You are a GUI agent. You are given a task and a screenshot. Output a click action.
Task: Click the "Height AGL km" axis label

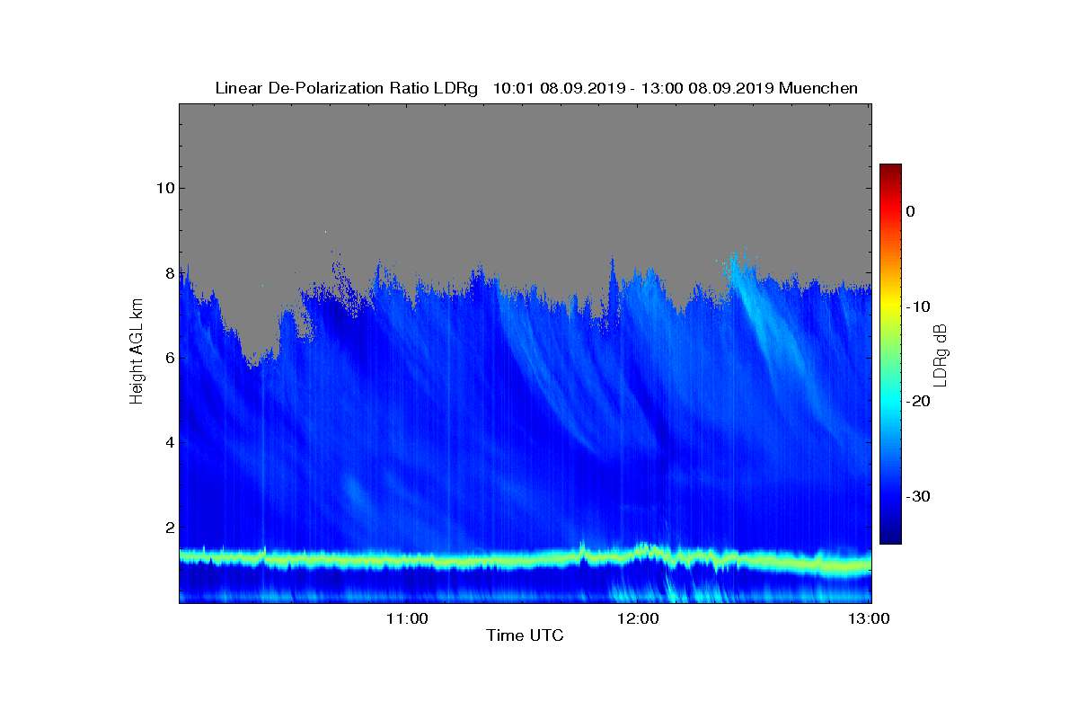[137, 352]
